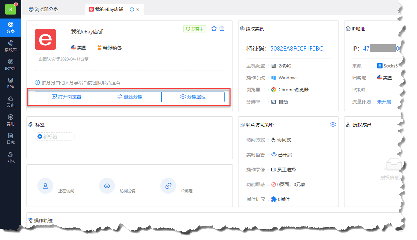417x240 pixels.
Task: Click the partially hidden IP address link
Action: [x=381, y=49]
